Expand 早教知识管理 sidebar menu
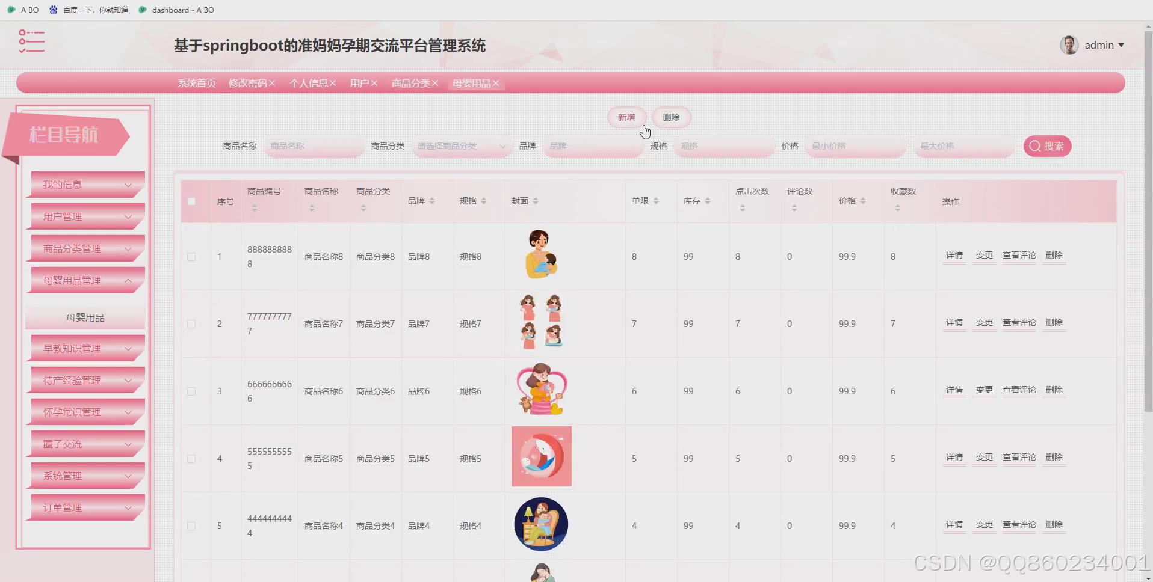 [x=85, y=348]
